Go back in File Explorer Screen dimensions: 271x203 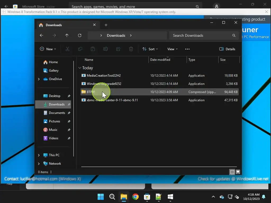(42, 35)
